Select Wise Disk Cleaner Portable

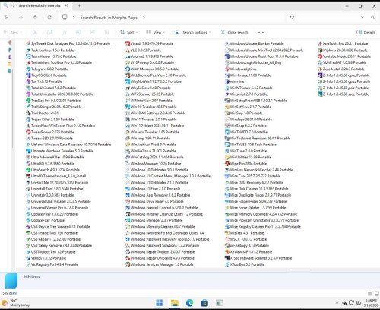[x=257, y=189]
